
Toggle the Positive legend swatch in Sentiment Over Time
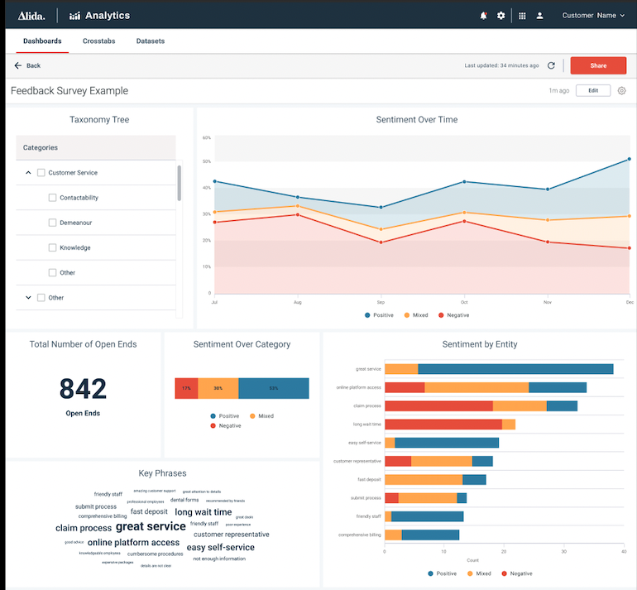click(x=367, y=315)
